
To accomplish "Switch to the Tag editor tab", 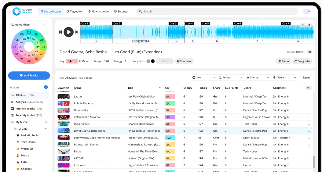I will tap(75, 12).
